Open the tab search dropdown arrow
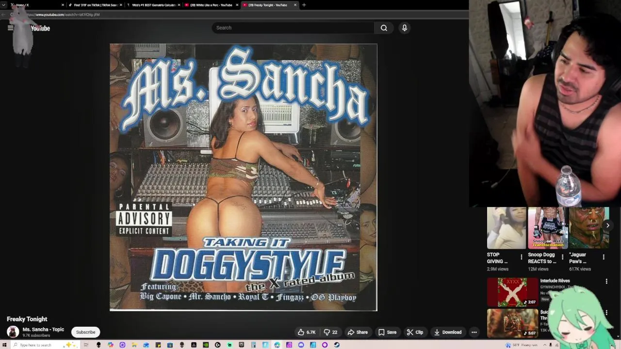Screen dimensions: 621x349 4,5
